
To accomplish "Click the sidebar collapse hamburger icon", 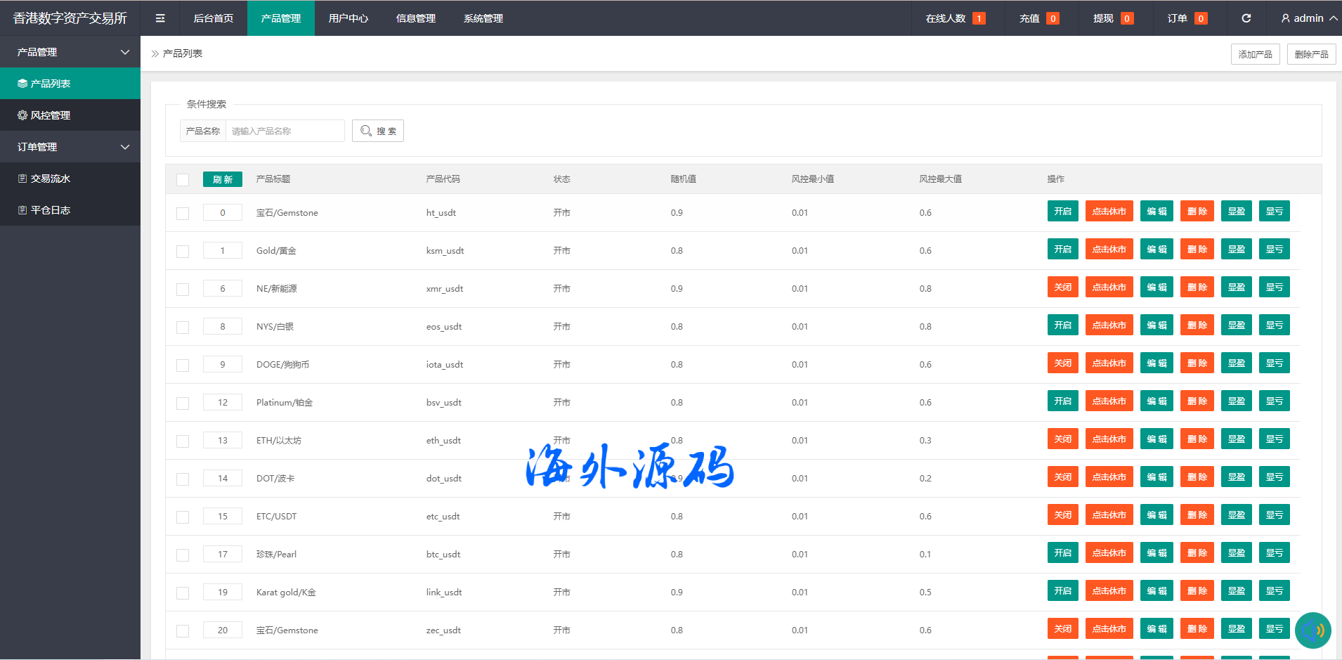I will pos(160,18).
